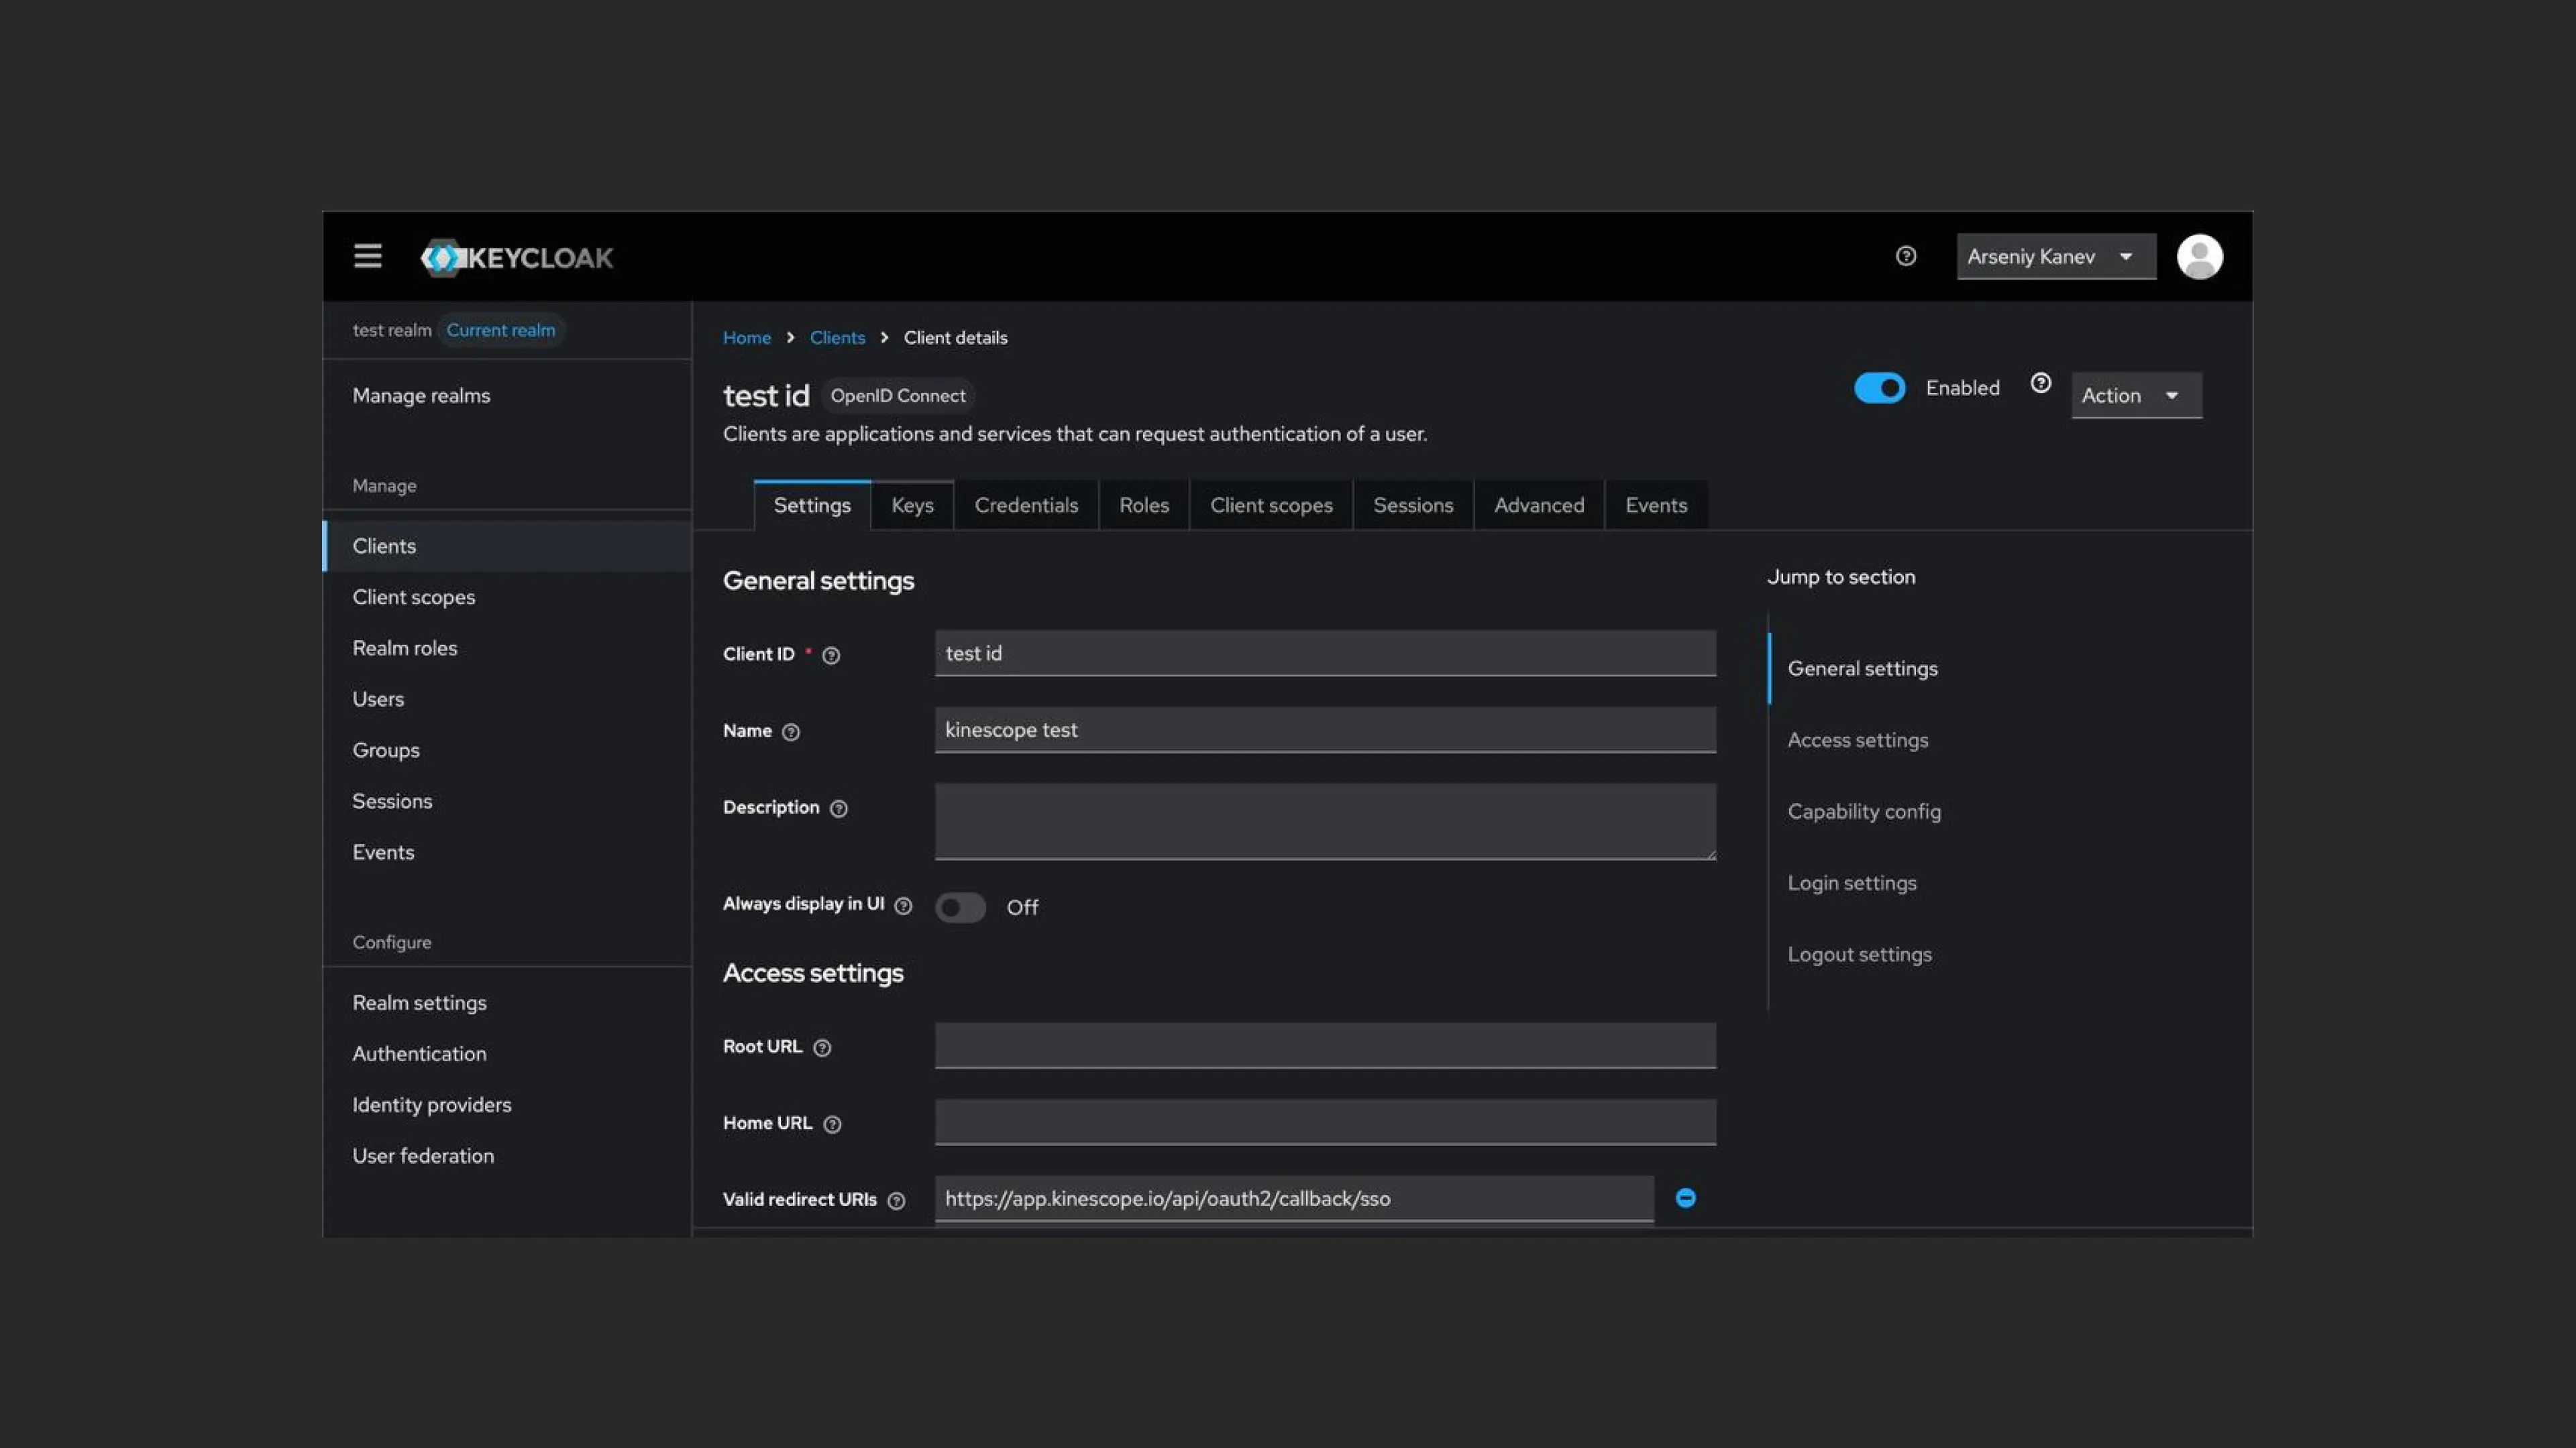Remove the valid redirect URI entry
The width and height of the screenshot is (2576, 1448).
tap(1685, 1198)
